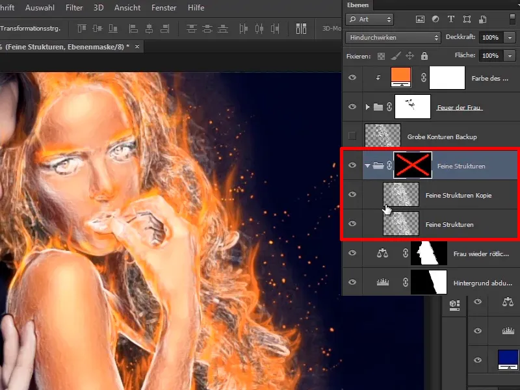The image size is (520, 390).
Task: Hide the Frau wieder rötlich layer
Action: coord(352,253)
